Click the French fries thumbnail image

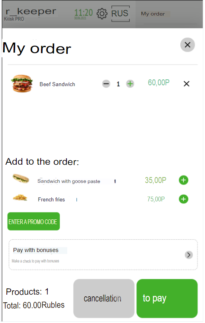click(20, 197)
